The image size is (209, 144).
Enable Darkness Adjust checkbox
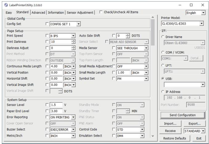[47, 48]
